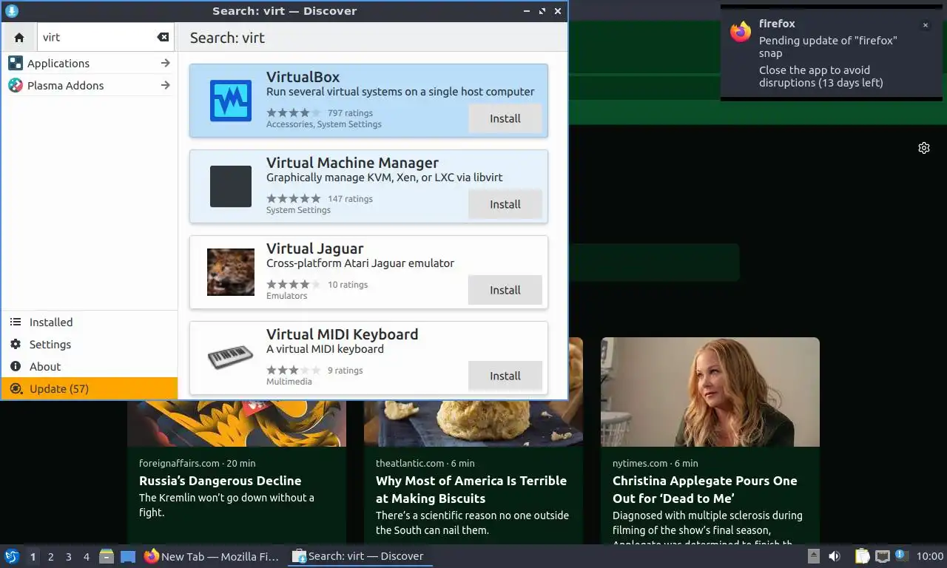Switch to virtual desktop 2
947x568 pixels.
pyautogui.click(x=51, y=557)
